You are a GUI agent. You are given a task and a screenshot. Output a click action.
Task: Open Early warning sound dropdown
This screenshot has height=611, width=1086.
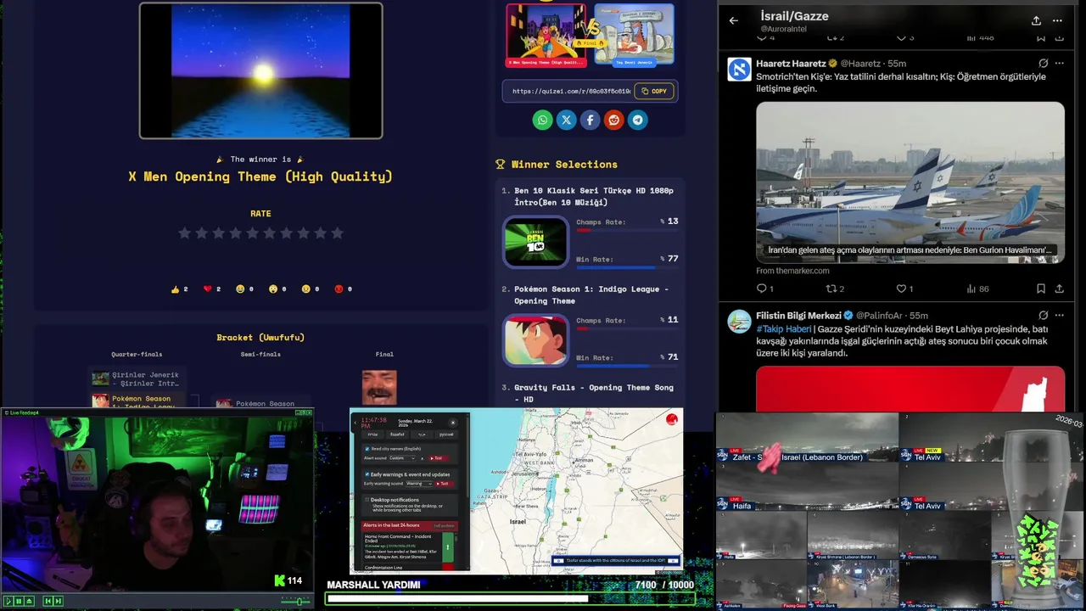[419, 484]
